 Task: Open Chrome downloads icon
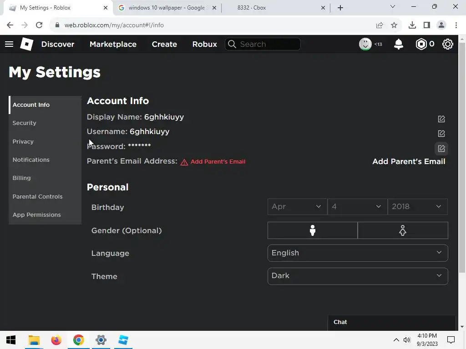click(x=412, y=25)
